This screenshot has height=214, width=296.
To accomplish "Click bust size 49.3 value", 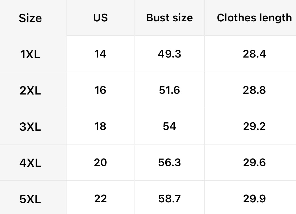I will click(170, 54).
